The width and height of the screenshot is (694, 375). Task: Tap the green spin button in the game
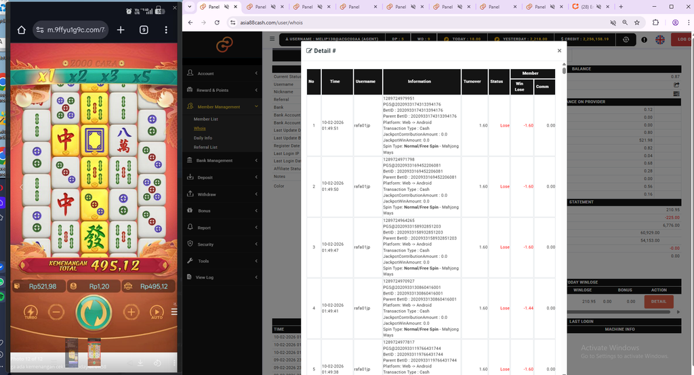94,312
